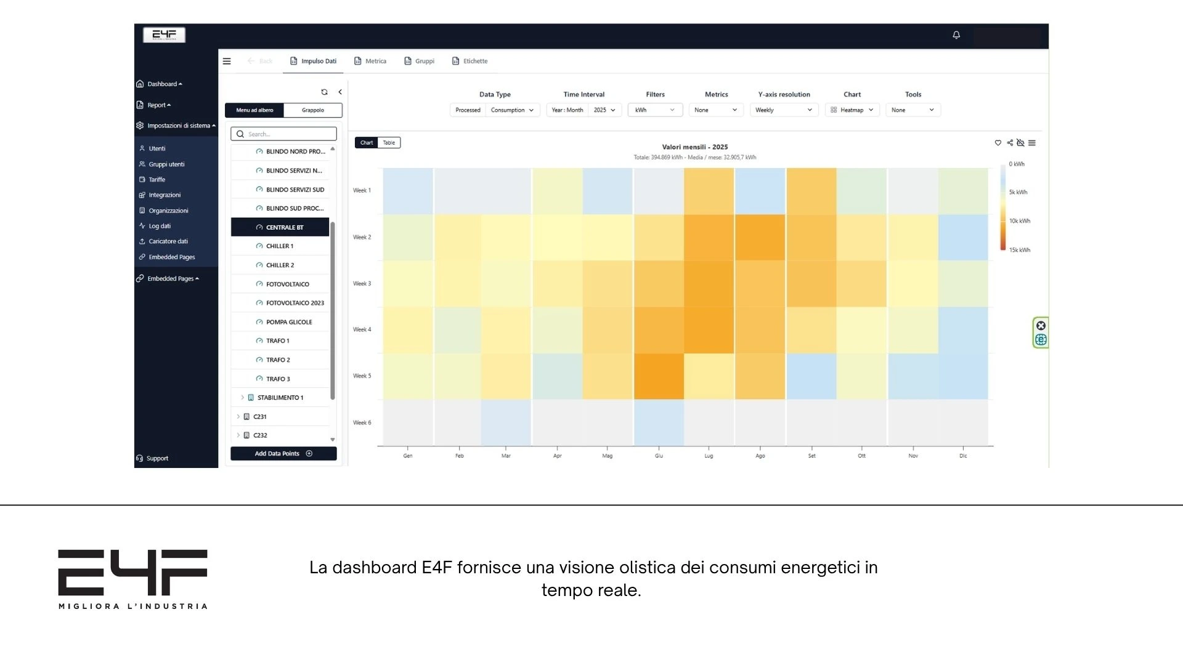The height and width of the screenshot is (665, 1183).
Task: Click the Ago Week 2 heatmap cell
Action: click(760, 238)
